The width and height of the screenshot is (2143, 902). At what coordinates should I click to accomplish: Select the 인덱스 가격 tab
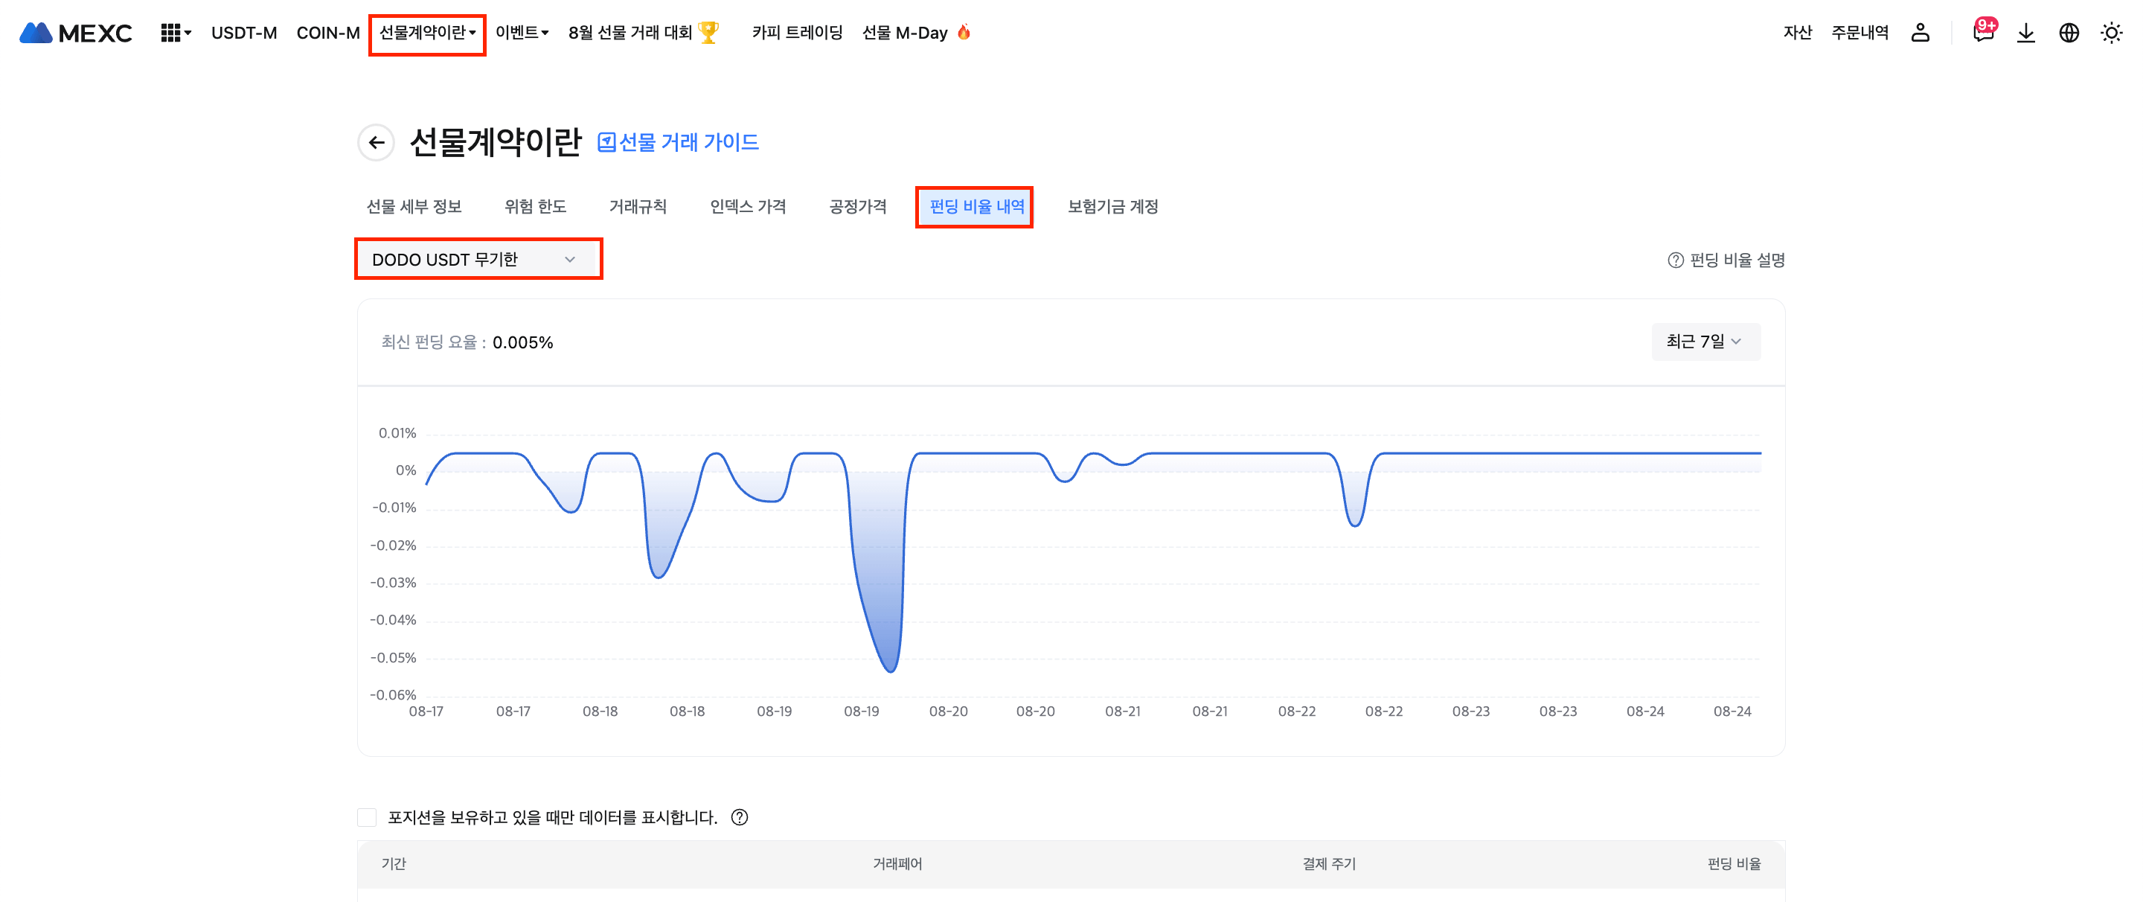click(747, 206)
